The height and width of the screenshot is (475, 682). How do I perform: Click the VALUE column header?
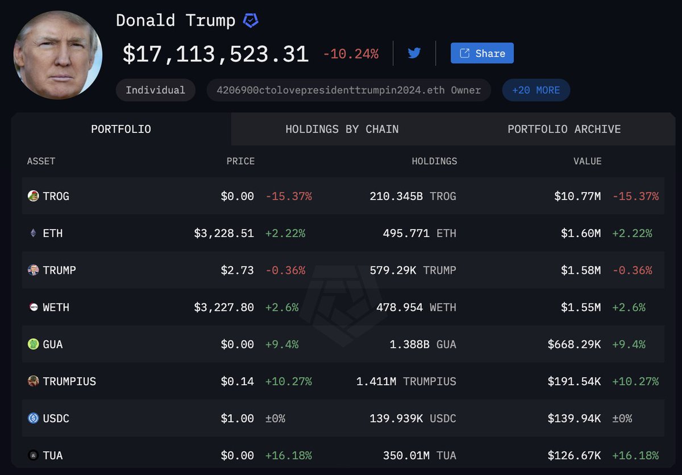(587, 161)
